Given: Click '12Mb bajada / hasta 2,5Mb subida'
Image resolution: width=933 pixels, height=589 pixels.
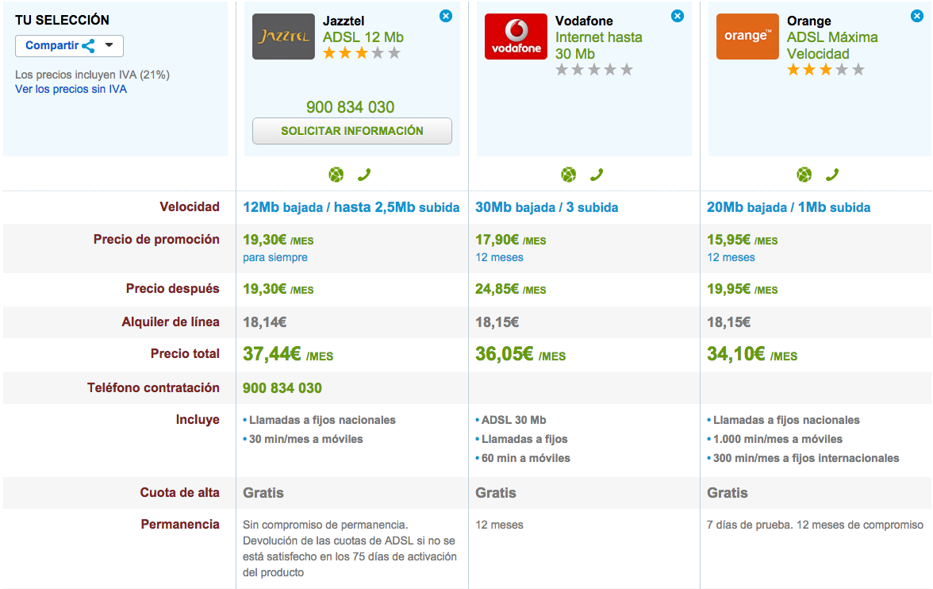Looking at the screenshot, I should [351, 207].
